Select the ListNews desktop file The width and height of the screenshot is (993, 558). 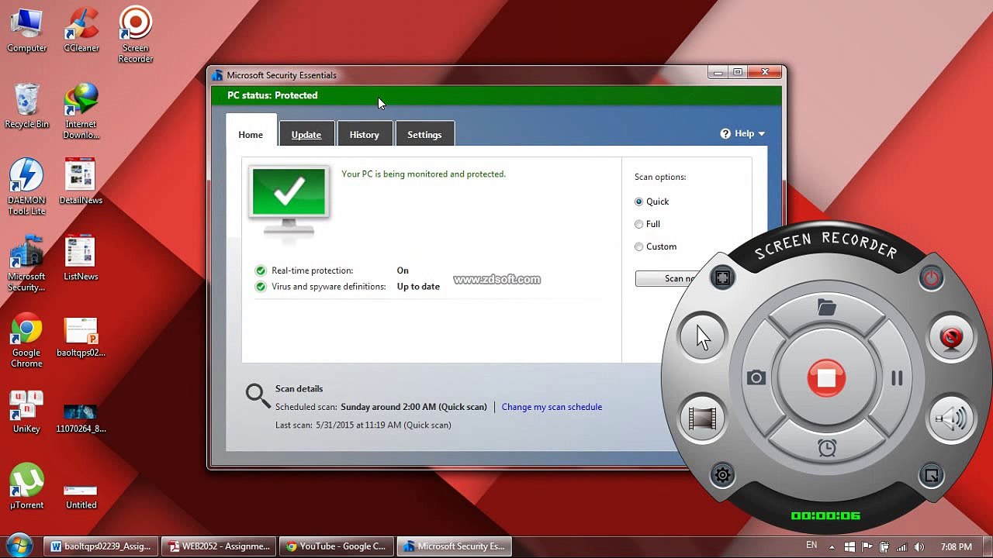(x=81, y=258)
